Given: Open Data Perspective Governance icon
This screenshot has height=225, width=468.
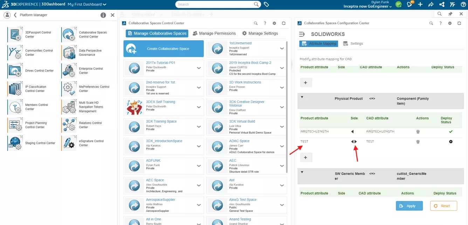Looking at the screenshot, I should click(x=69, y=52).
